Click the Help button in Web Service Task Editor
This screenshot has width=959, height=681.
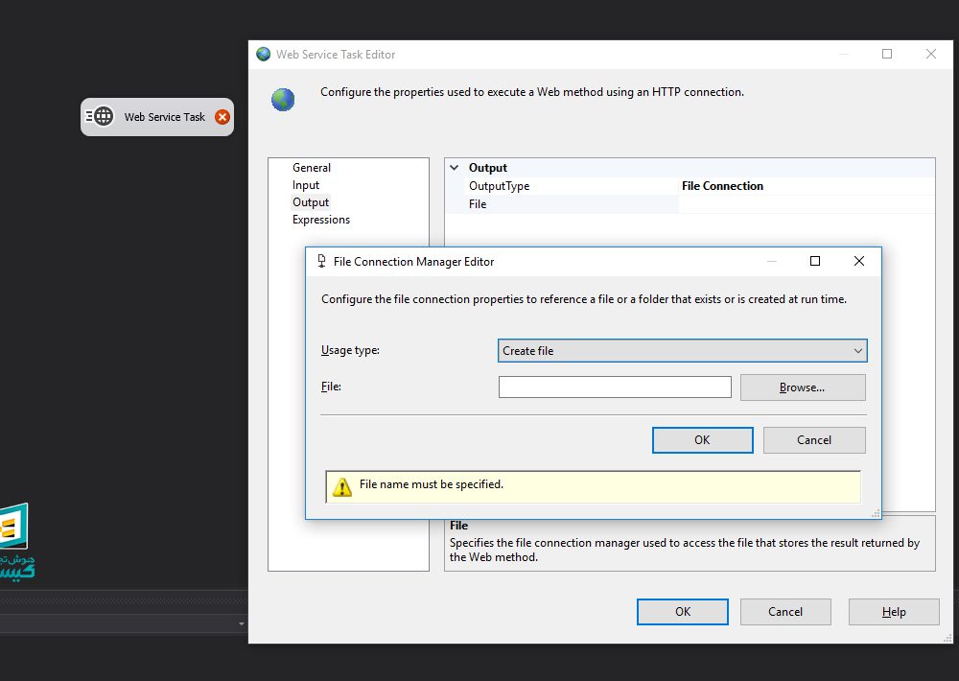click(x=894, y=612)
